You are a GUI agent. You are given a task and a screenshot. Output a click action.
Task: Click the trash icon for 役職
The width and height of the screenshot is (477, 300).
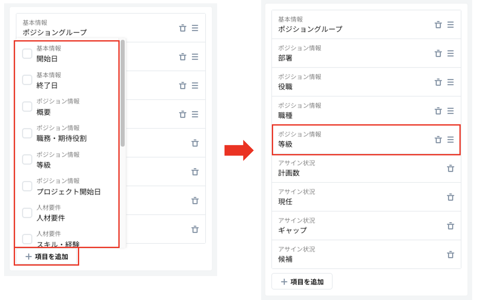click(438, 82)
